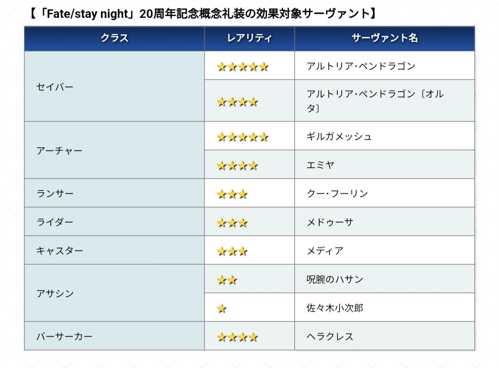Screen dimensions: 499x368
Task: Click the レアリティ column header
Action: click(x=249, y=38)
